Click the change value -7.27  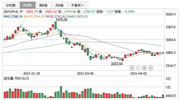point(110,12)
